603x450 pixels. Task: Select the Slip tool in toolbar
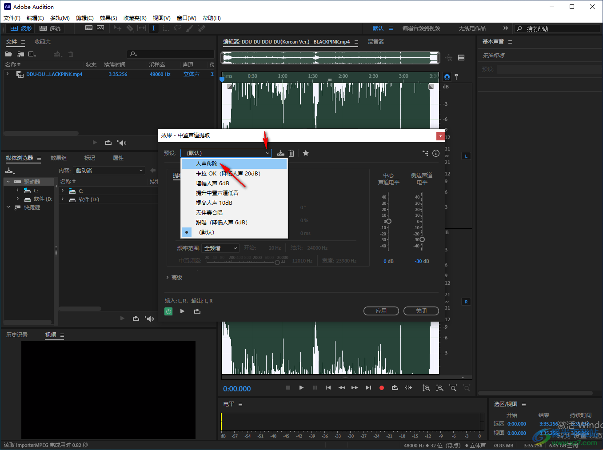[x=142, y=28]
